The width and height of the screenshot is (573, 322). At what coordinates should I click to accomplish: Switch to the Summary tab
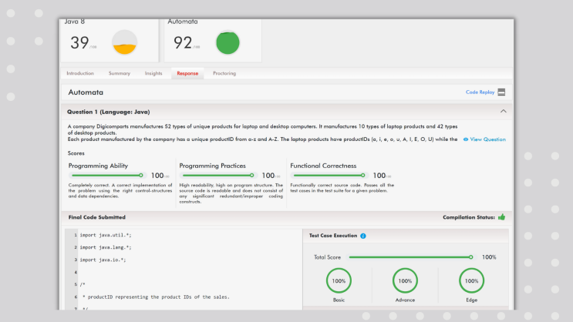(119, 73)
